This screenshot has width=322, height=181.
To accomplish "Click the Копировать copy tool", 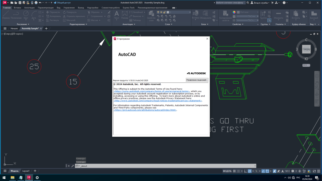I will 53,16.
